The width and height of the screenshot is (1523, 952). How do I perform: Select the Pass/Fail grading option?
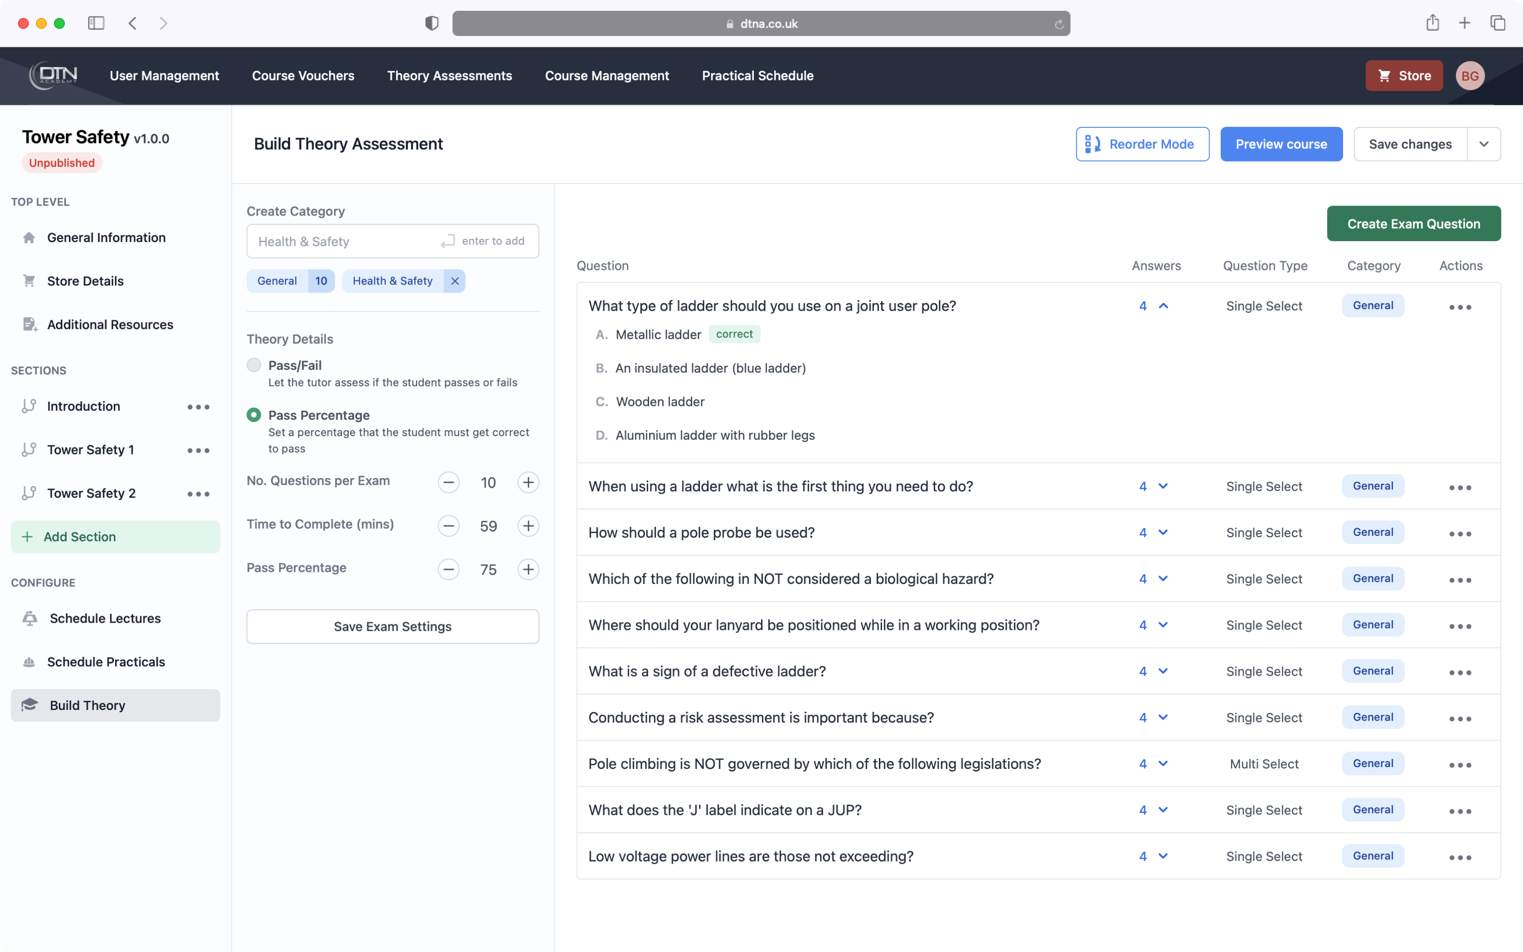pyautogui.click(x=254, y=365)
